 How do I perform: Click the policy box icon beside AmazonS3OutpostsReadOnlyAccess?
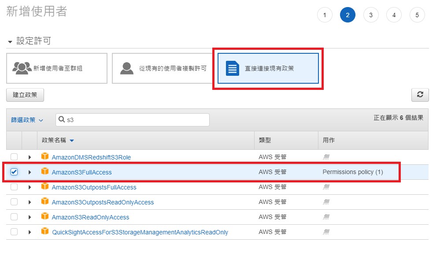[x=45, y=201]
